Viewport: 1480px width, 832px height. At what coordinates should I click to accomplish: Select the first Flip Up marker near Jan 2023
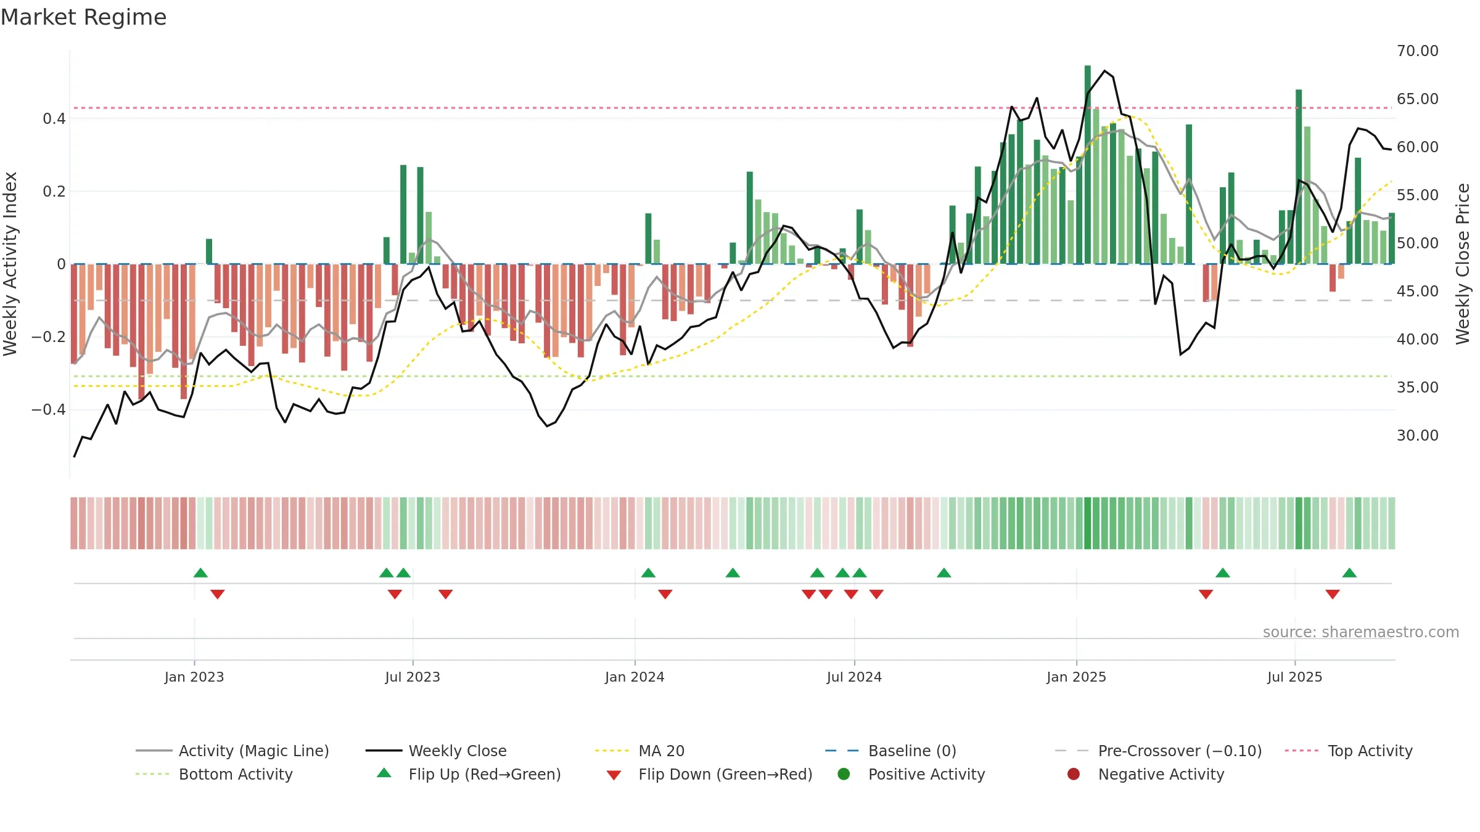point(200,573)
